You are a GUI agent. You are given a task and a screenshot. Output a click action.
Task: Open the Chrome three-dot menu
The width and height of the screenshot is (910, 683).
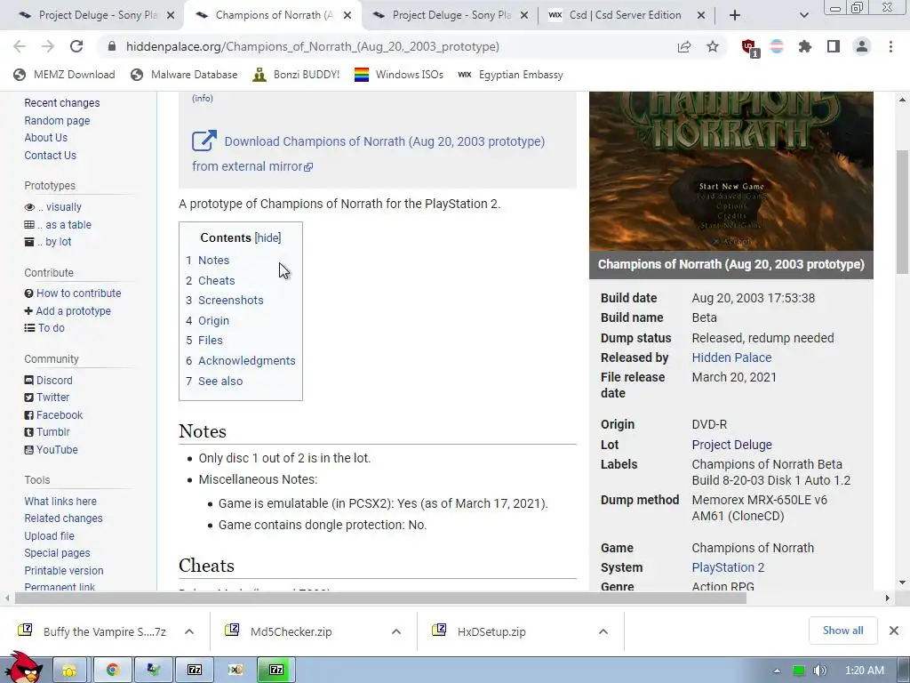(890, 46)
